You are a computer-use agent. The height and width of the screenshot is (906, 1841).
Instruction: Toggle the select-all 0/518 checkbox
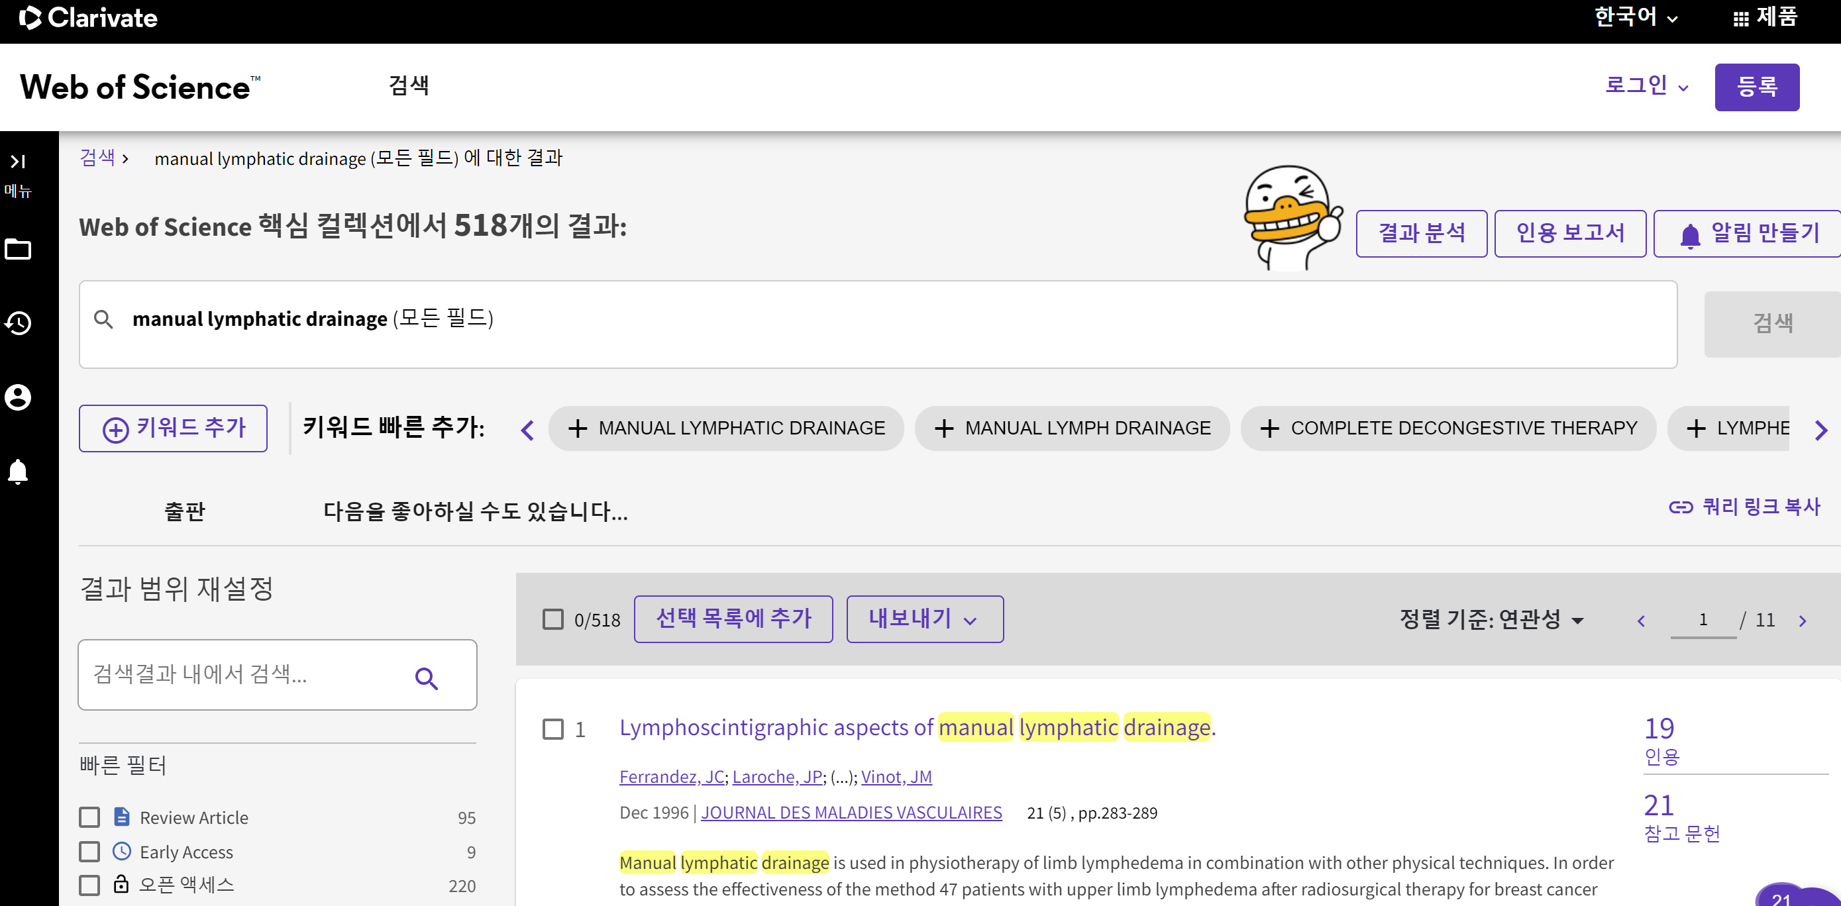[552, 619]
